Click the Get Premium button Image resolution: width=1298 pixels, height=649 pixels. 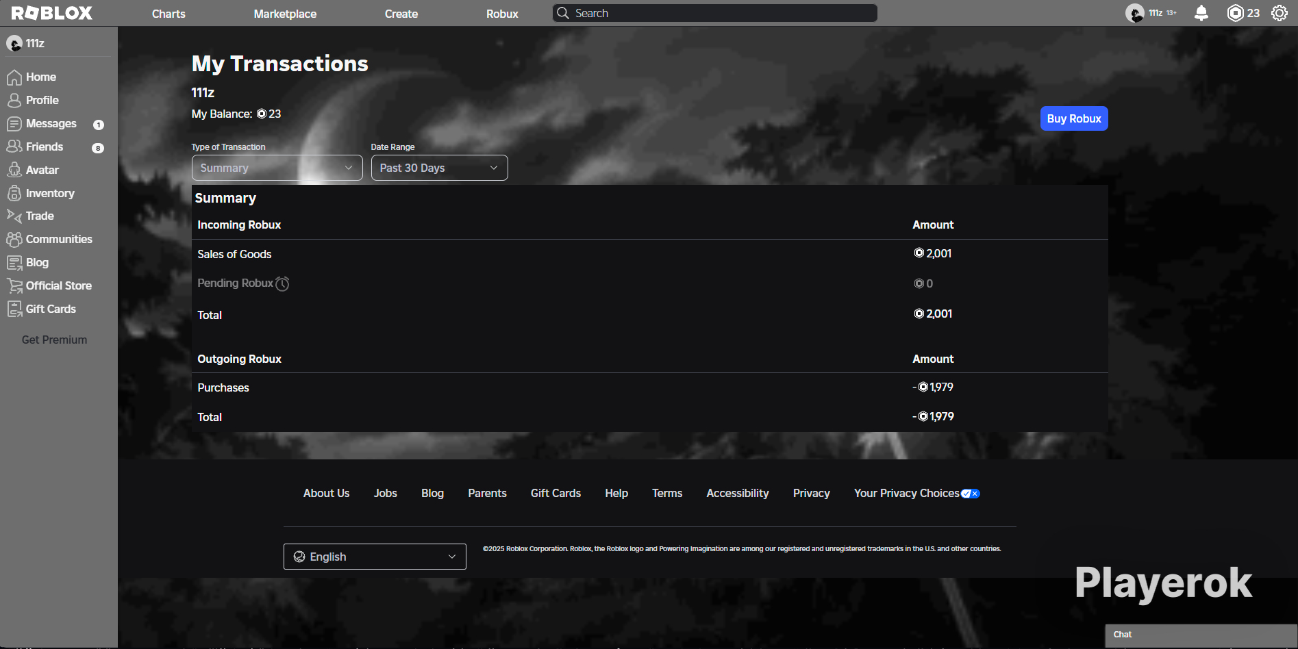tap(55, 340)
